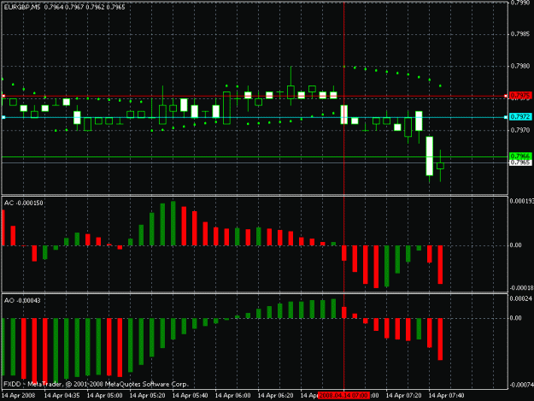Image resolution: width=534 pixels, height=401 pixels.
Task: Click the 14 Apr 07:40 time label
Action: pos(446,396)
